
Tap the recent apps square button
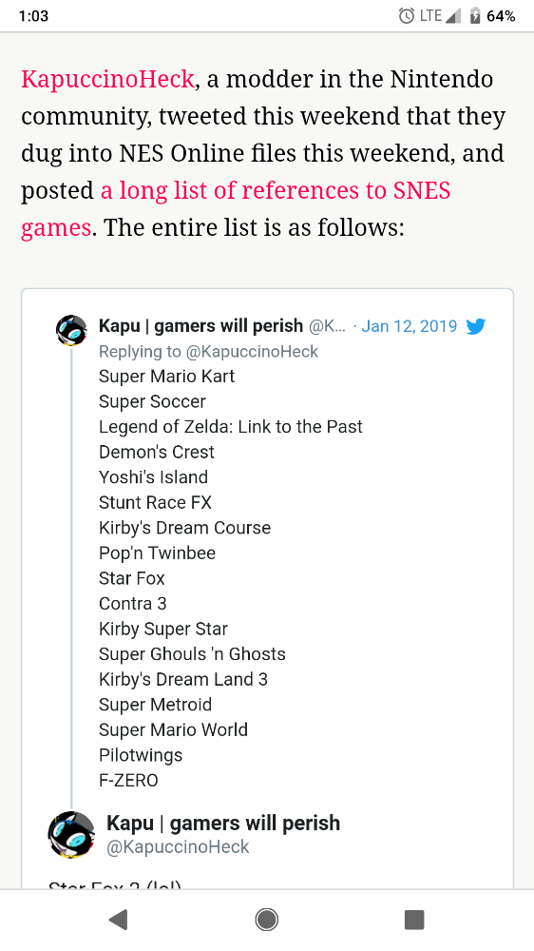[414, 920]
